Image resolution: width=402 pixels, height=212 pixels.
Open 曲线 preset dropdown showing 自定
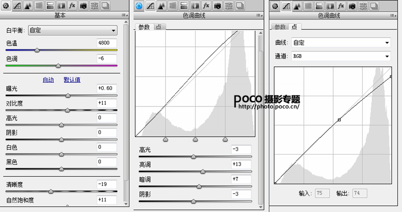341,42
